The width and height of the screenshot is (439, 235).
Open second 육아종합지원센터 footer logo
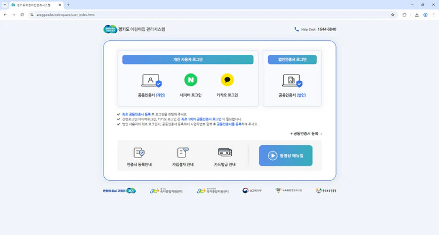click(x=212, y=191)
